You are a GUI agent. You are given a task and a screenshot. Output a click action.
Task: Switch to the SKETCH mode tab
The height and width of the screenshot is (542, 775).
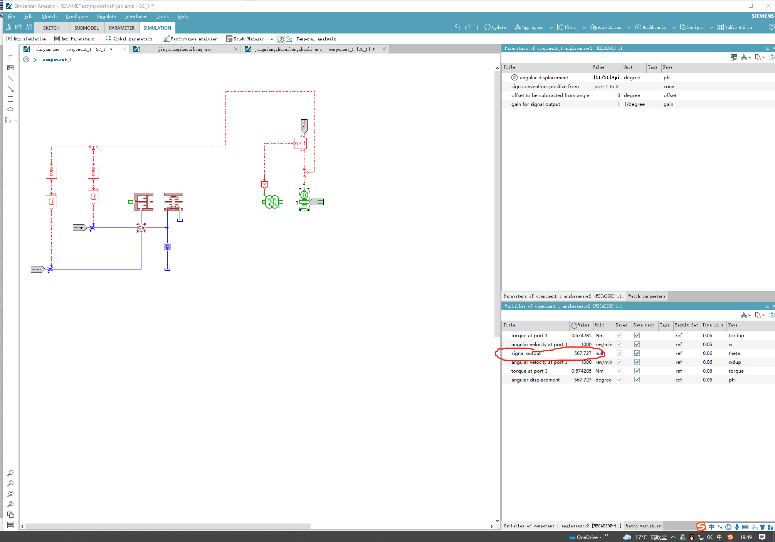pos(51,28)
